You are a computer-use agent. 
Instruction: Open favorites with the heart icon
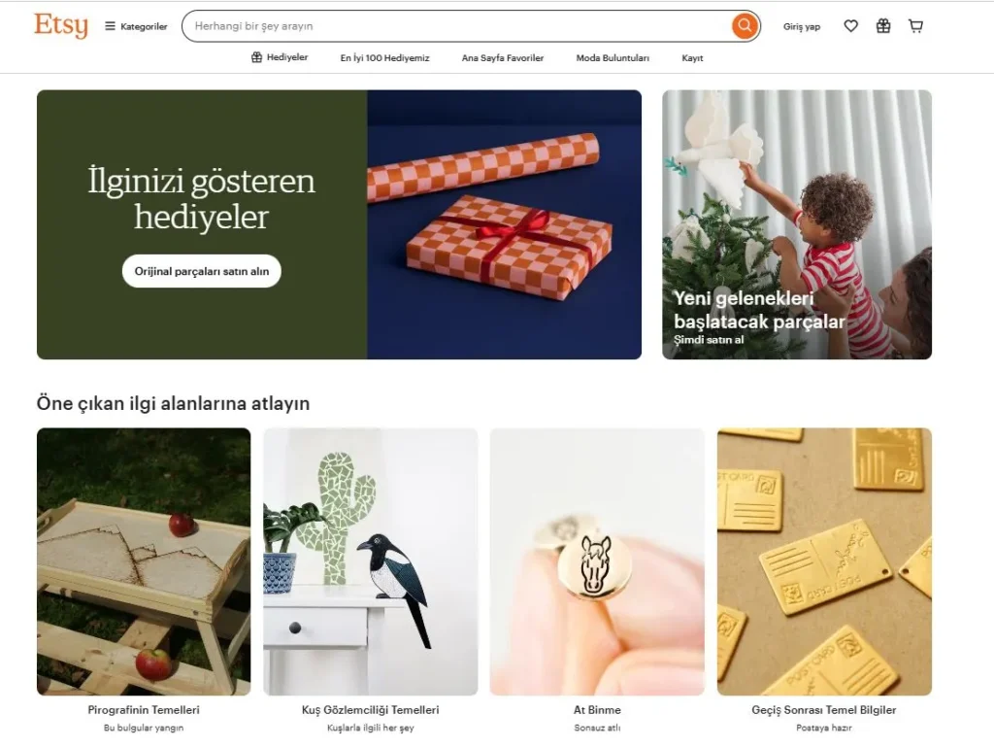(x=850, y=26)
